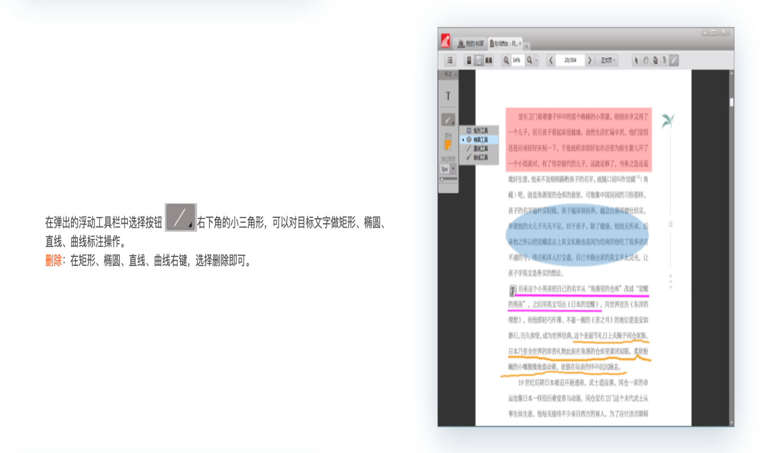Viewport: 772px width, 453px height.
Task: Select the T text annotation tool in floating panel
Action: point(448,96)
